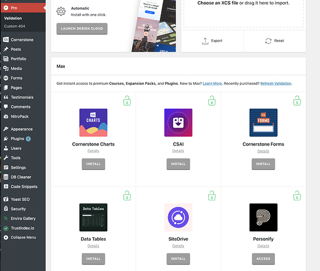Install Cornerstone Charts

tap(93, 164)
